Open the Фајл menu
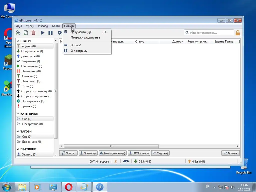Viewport: 256px width, 192px height. tap(19, 26)
